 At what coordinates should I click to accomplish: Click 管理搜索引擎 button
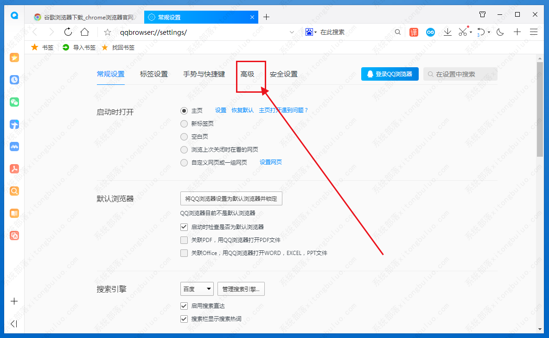[x=241, y=289]
